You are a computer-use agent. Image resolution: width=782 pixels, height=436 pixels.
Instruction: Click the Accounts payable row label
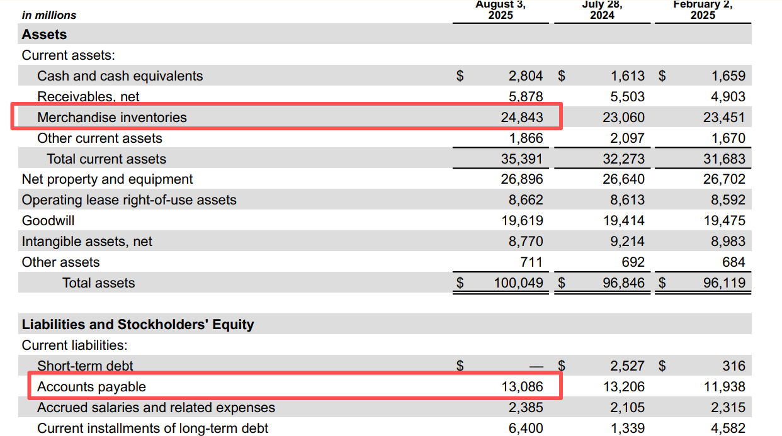91,387
